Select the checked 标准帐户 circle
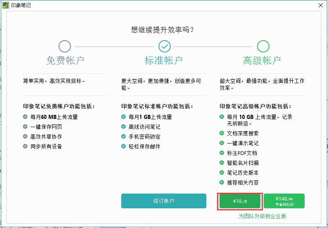Image resolution: width=328 pixels, height=228 pixels. point(165,46)
